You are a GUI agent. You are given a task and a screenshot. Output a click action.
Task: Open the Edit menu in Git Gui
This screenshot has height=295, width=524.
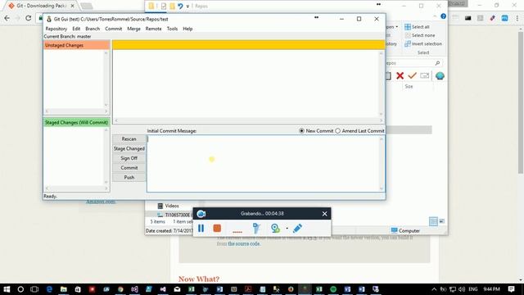[76, 29]
